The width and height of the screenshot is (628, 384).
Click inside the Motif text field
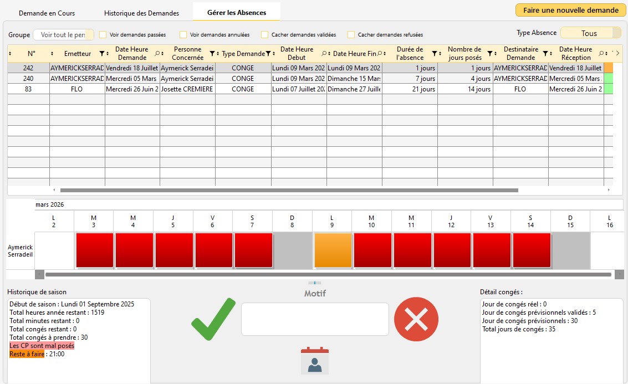315,319
